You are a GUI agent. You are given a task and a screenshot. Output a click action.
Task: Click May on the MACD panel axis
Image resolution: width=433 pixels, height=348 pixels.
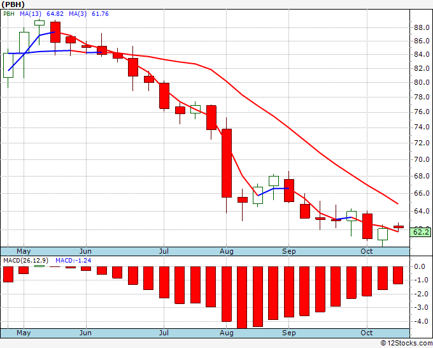pyautogui.click(x=24, y=333)
